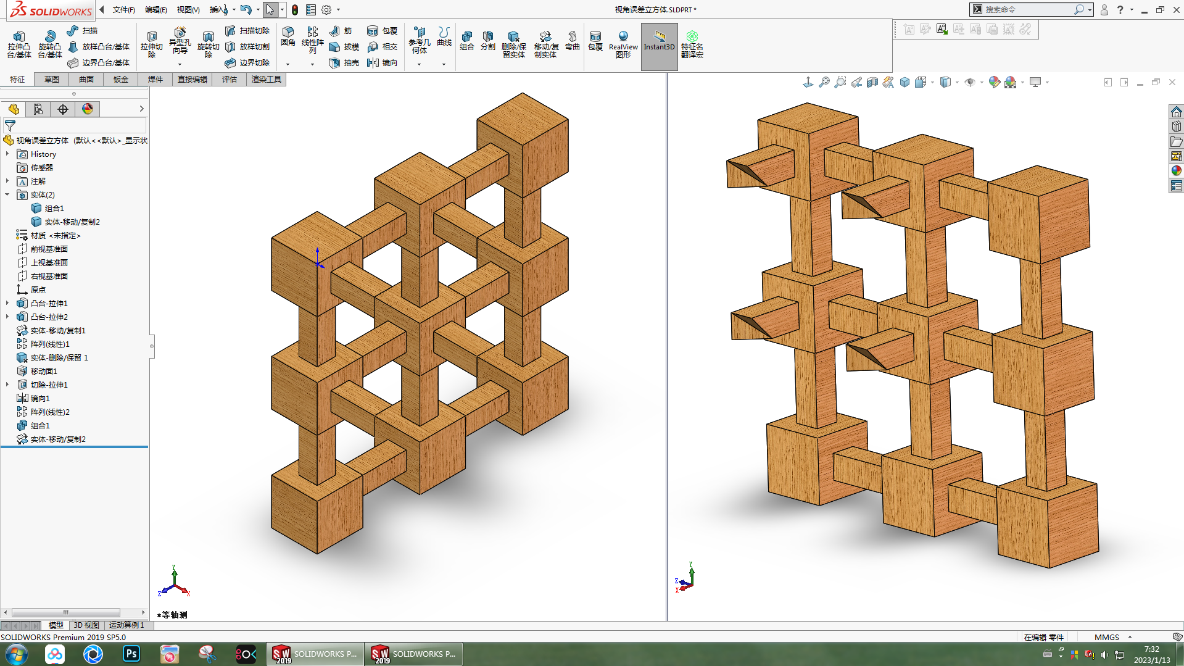Select the 边界凸台/基体 boundary boss tool
Image resolution: width=1184 pixels, height=666 pixels.
point(99,62)
